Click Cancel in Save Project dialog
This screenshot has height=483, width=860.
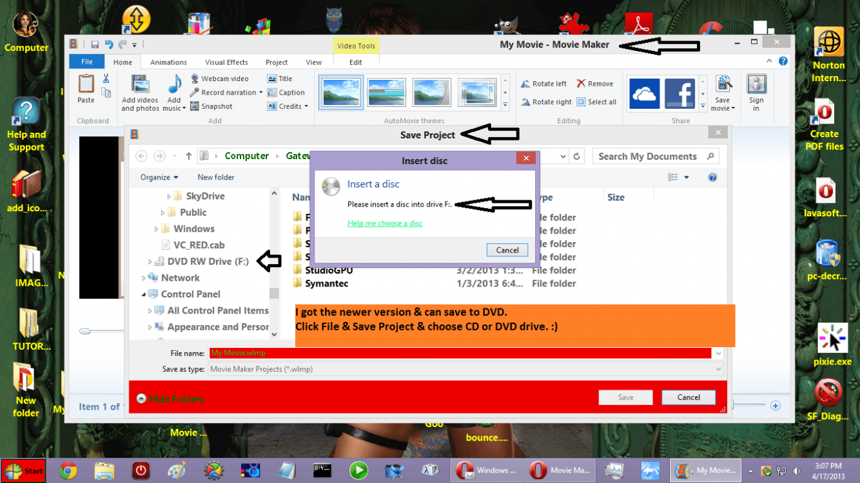click(x=689, y=397)
